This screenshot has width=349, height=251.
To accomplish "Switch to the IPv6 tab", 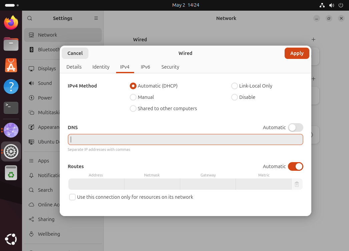I will pos(145,67).
